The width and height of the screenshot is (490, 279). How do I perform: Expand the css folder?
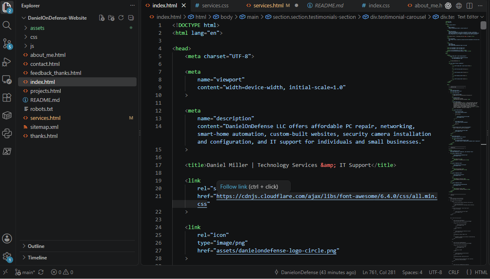pyautogui.click(x=77, y=37)
